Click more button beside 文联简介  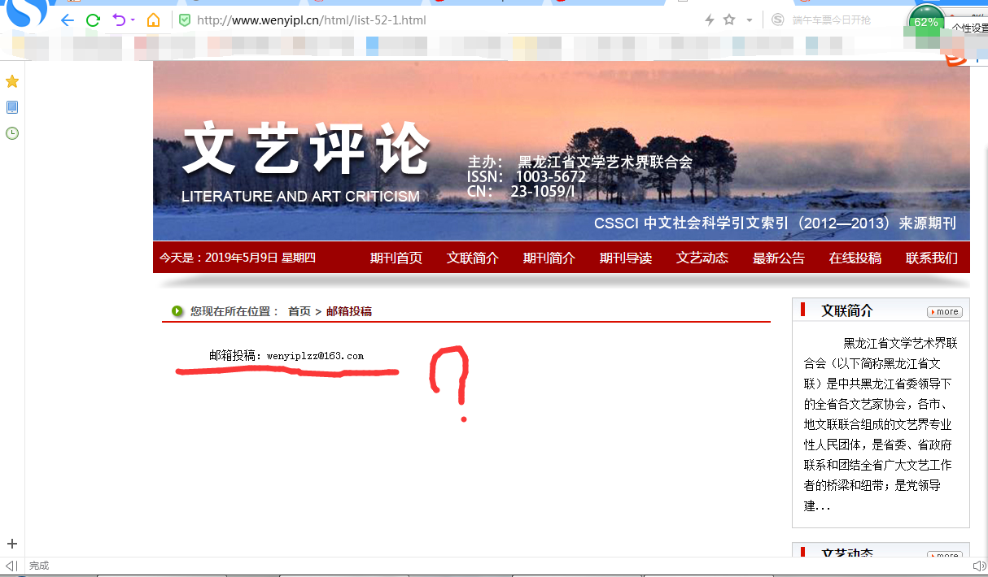click(x=944, y=312)
